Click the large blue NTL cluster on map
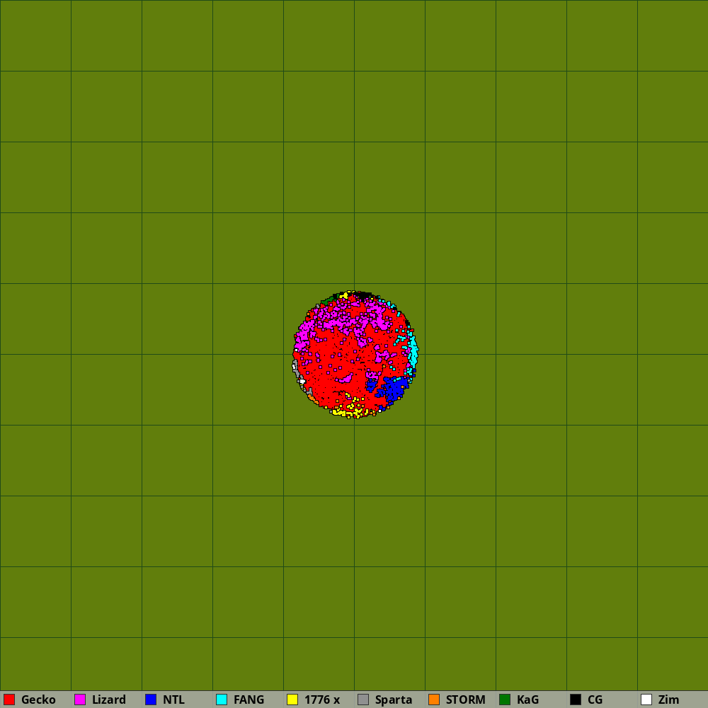 394,389
